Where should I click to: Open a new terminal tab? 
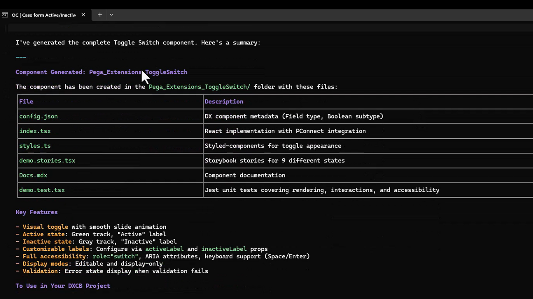coord(100,15)
